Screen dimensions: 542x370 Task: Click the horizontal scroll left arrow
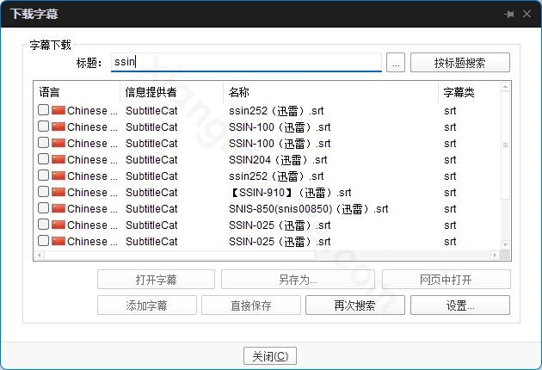click(39, 256)
